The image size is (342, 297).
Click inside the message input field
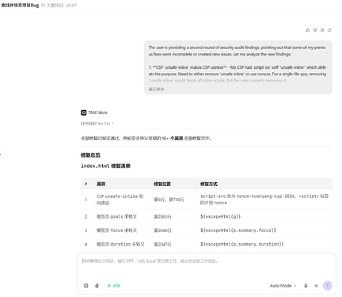click(x=207, y=267)
